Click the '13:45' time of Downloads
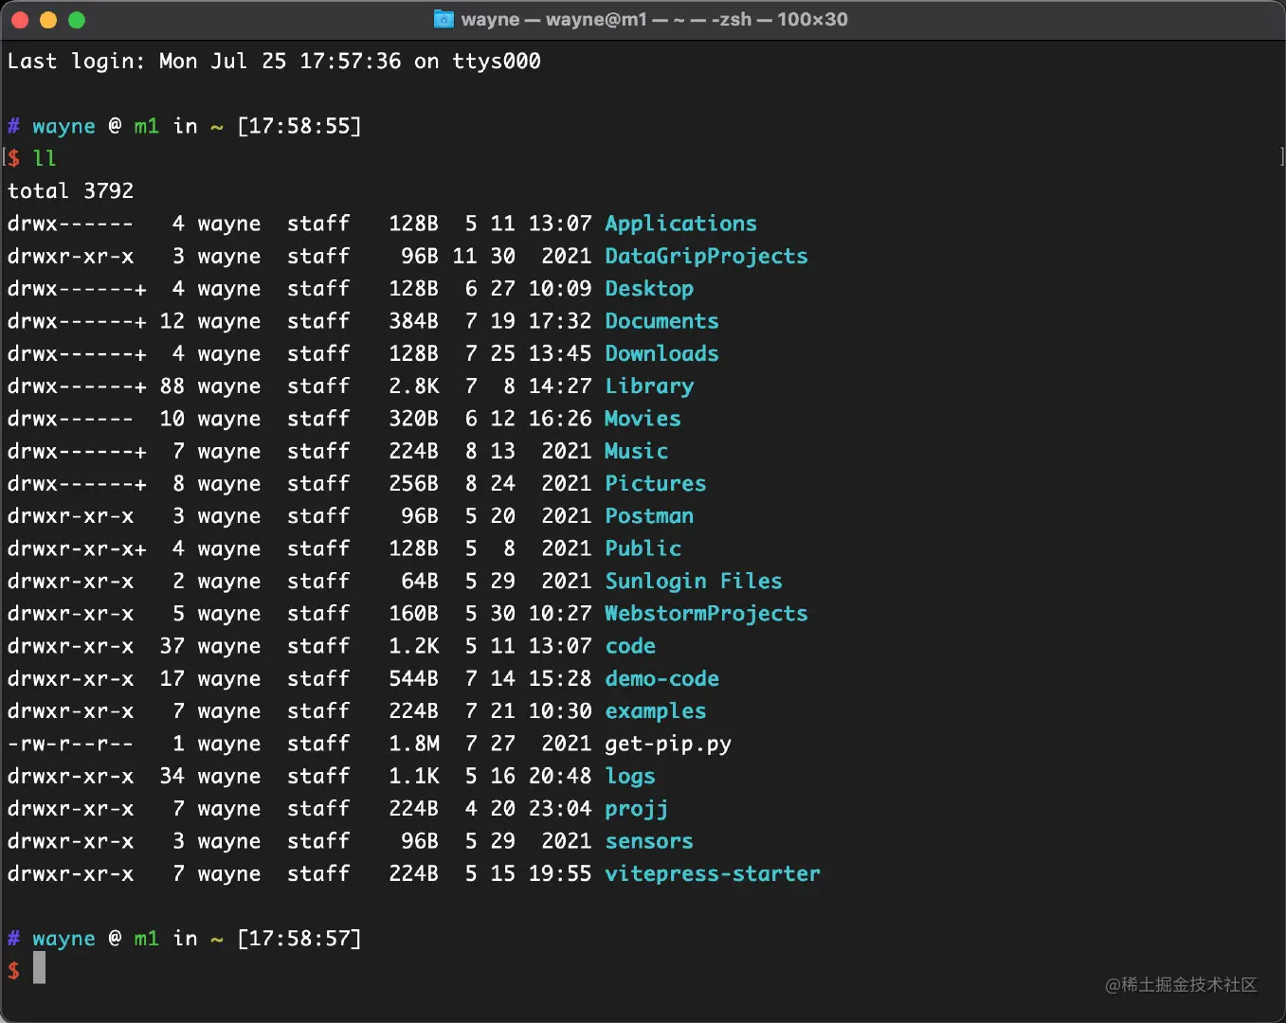 (x=560, y=353)
